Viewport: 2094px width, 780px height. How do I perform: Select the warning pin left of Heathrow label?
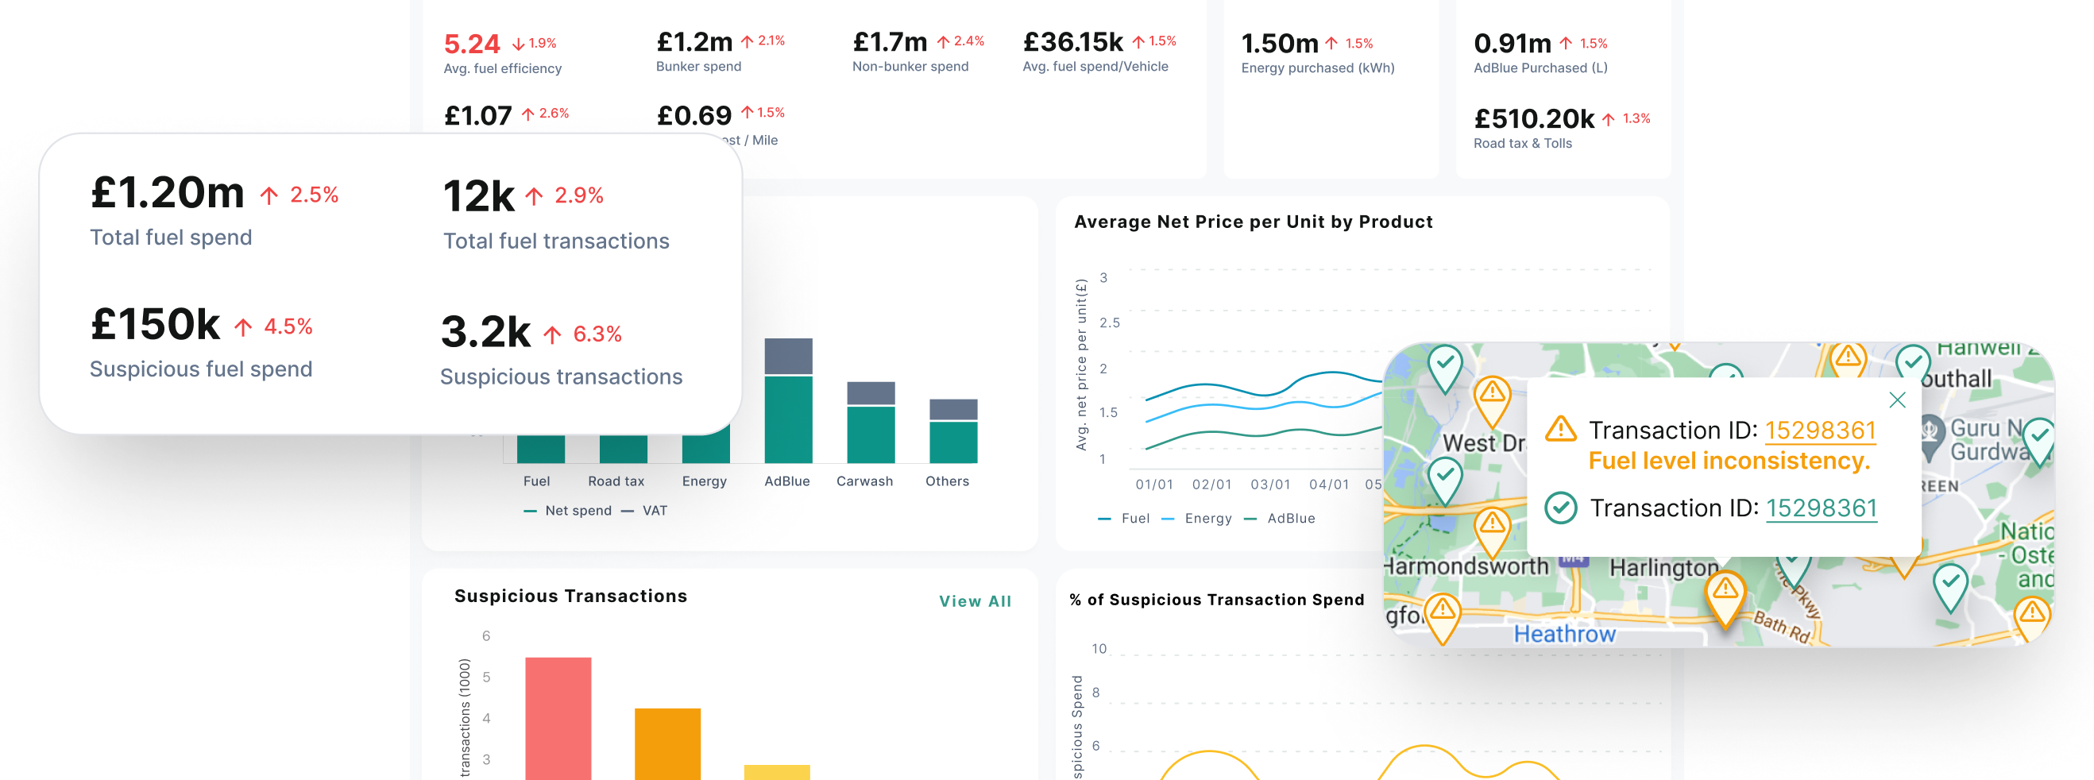click(x=1442, y=617)
